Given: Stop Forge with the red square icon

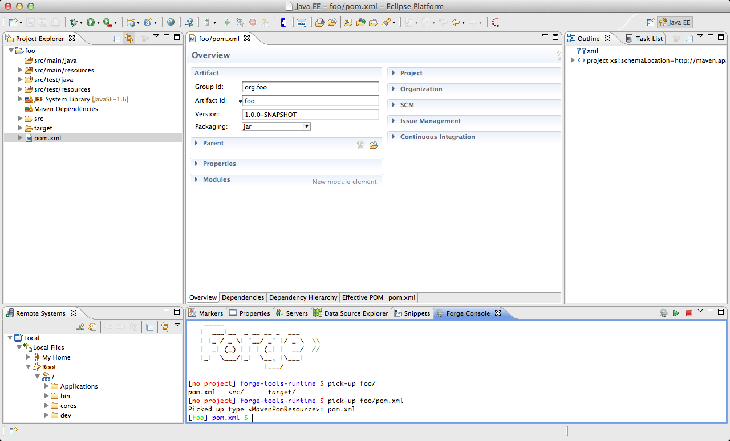Looking at the screenshot, I should [x=689, y=313].
